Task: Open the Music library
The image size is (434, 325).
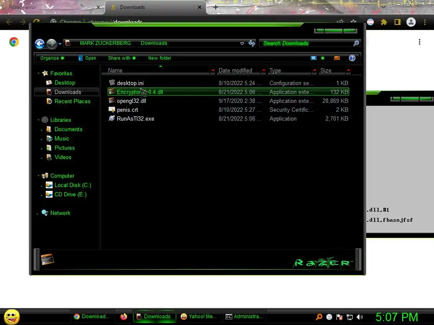Action: point(62,138)
